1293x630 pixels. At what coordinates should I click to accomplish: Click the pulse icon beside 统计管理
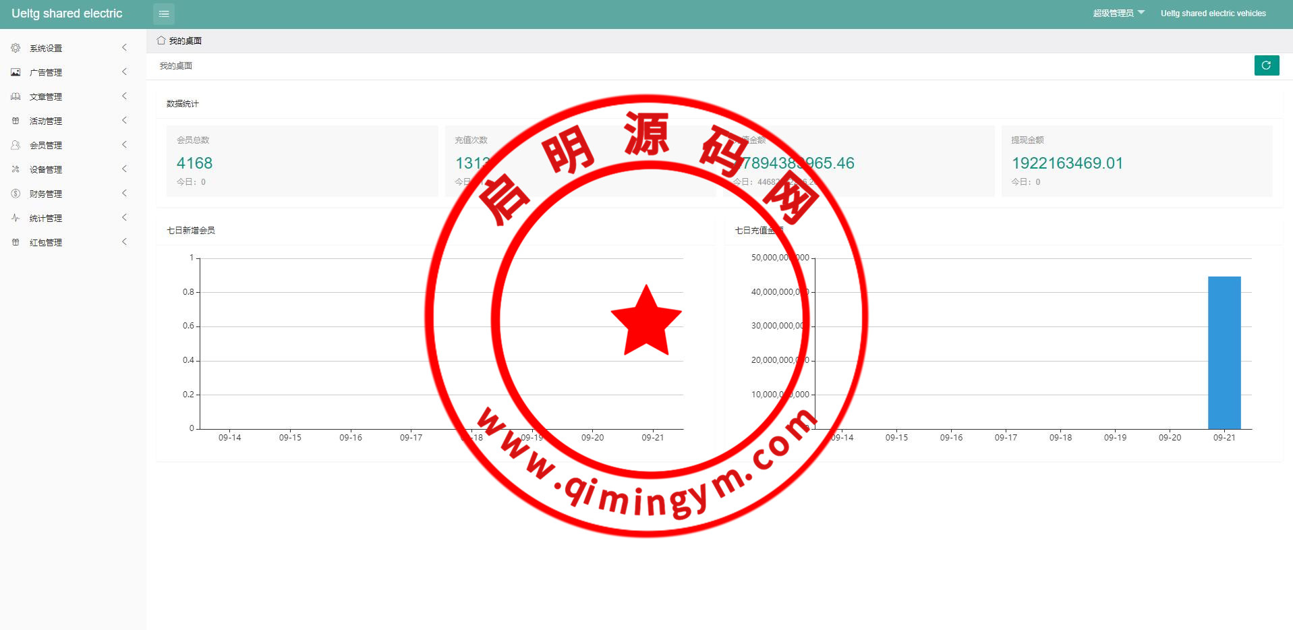16,218
